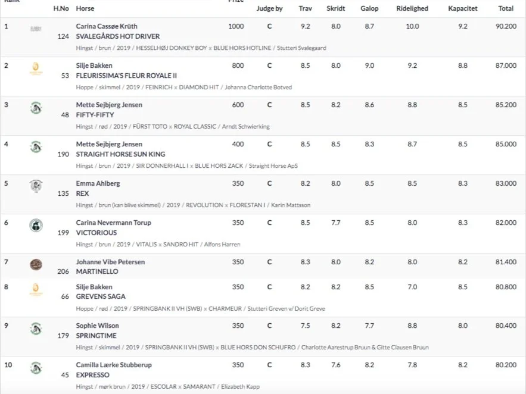
Task: Open horse SPRINGTIME entry
Action: click(x=96, y=336)
